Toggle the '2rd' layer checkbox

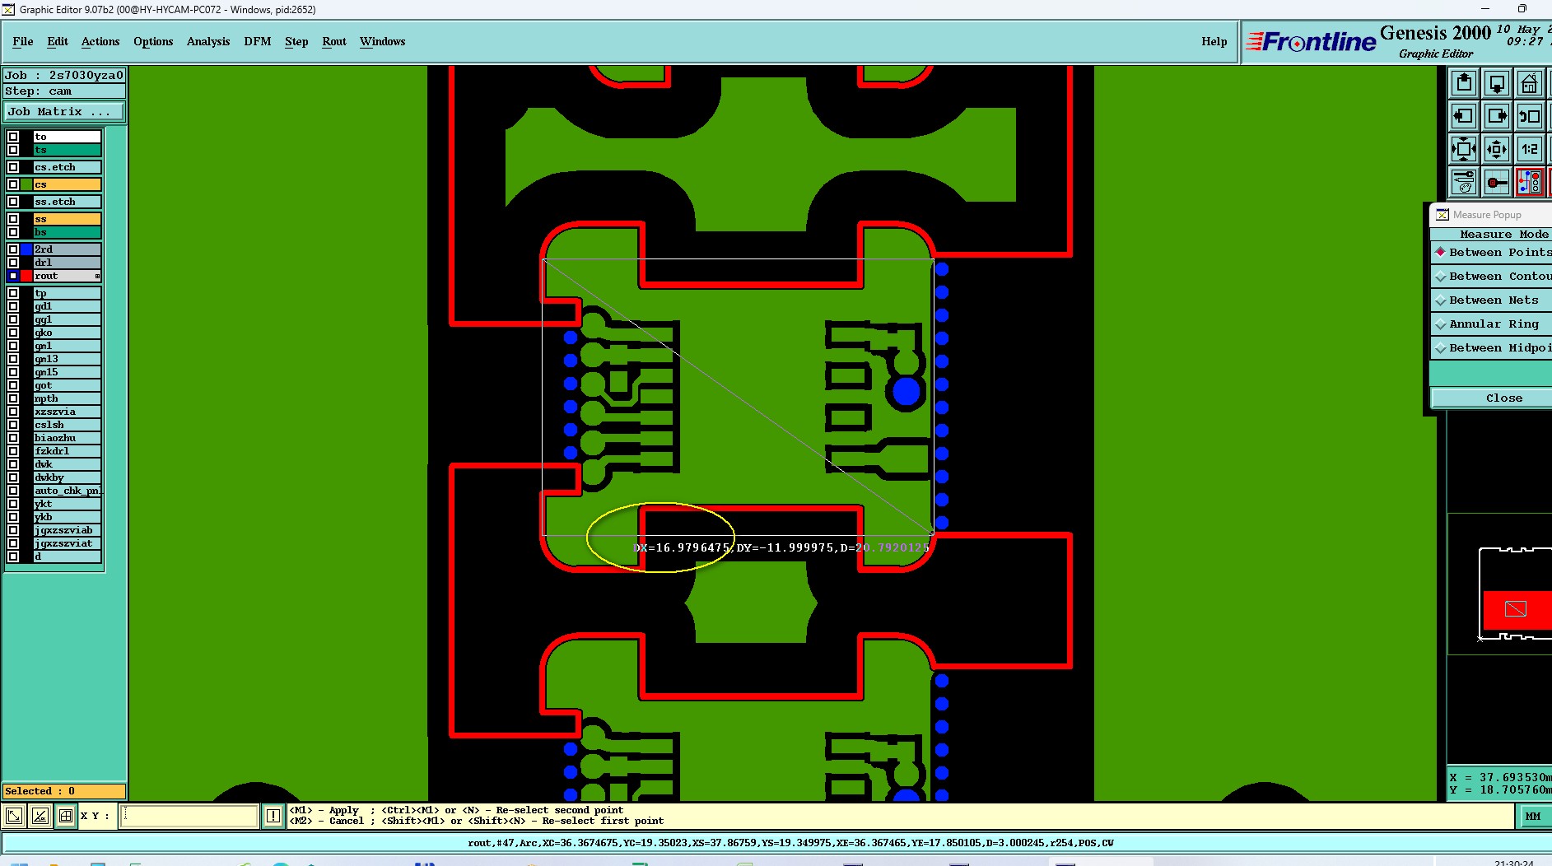click(x=13, y=249)
